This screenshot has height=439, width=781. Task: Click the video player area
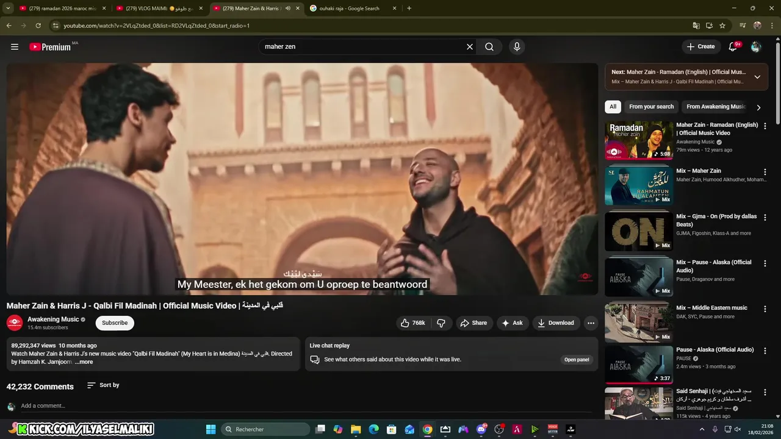click(302, 179)
